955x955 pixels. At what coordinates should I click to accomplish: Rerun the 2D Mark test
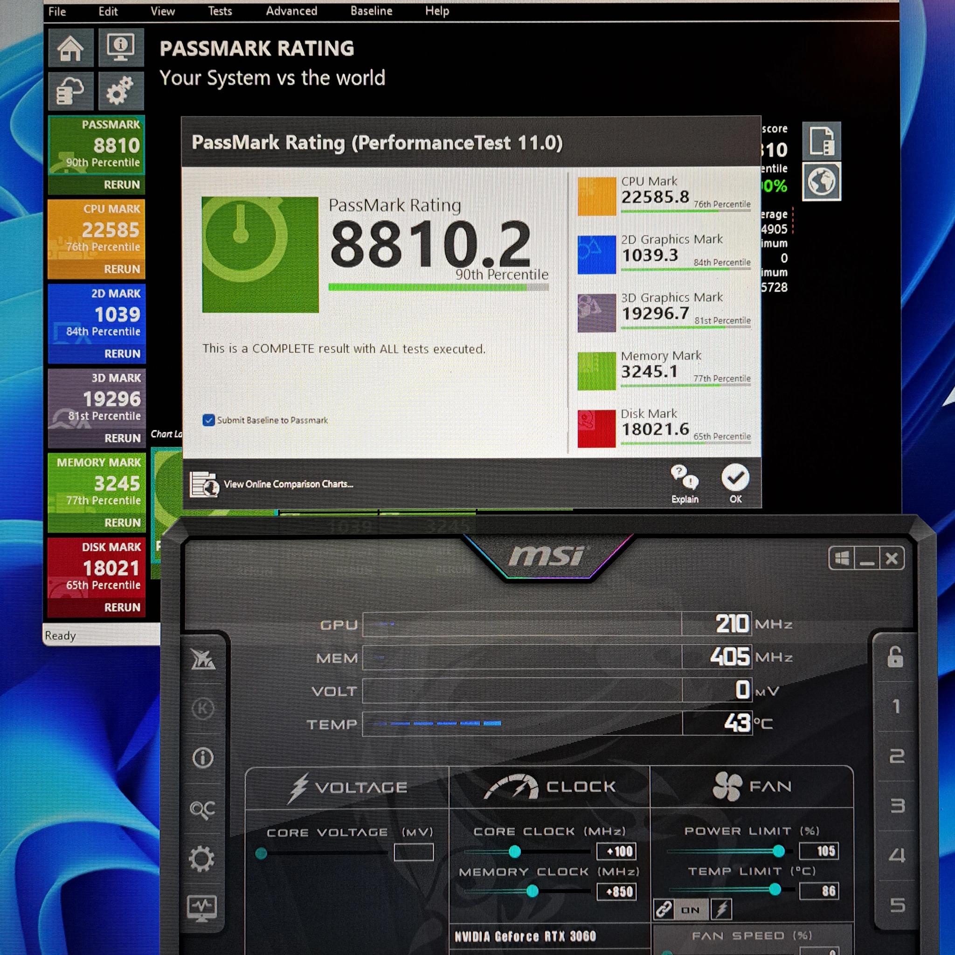pyautogui.click(x=122, y=354)
